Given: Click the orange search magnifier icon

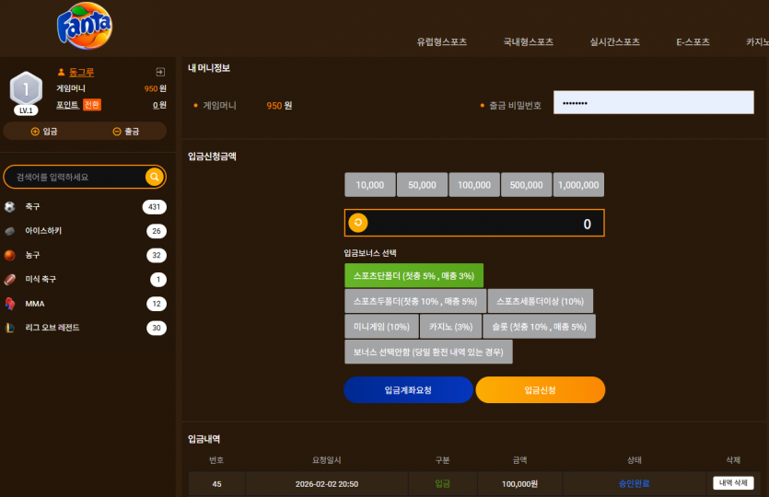Looking at the screenshot, I should [154, 177].
